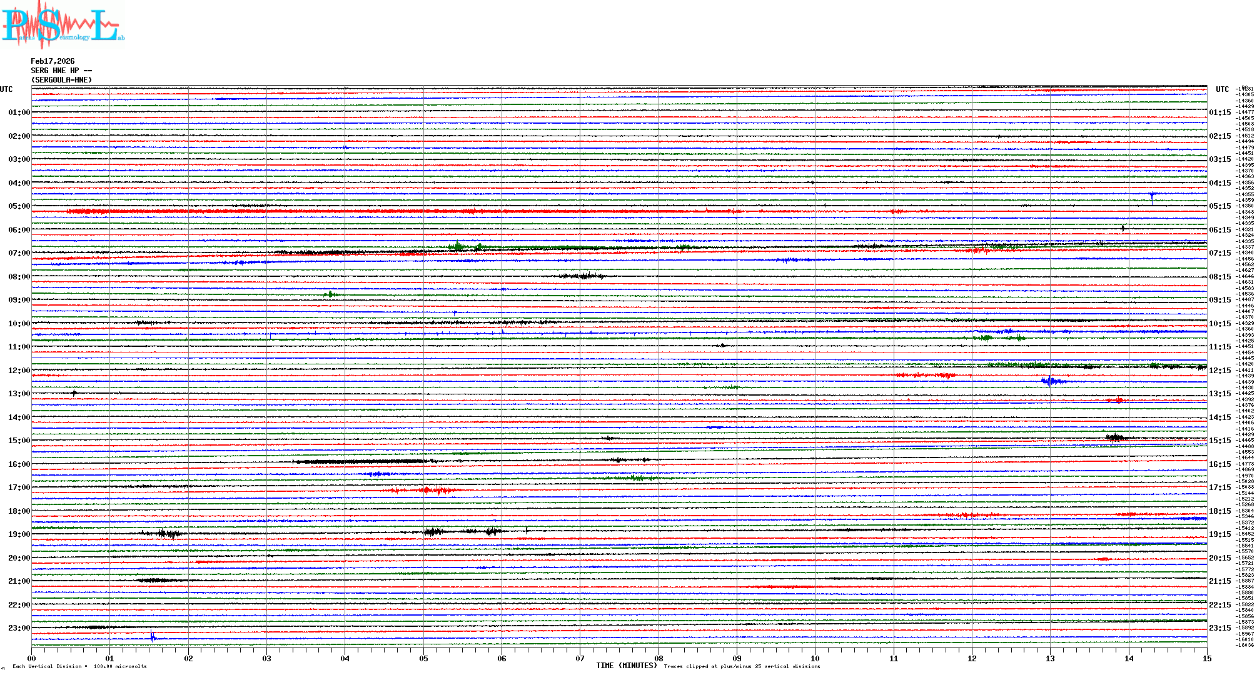Click the Feb17,2026 date label

53,61
